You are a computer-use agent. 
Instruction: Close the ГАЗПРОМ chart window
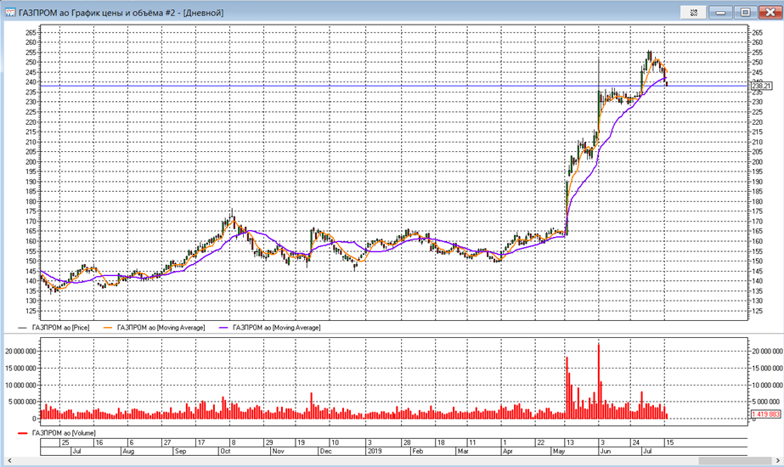[770, 13]
